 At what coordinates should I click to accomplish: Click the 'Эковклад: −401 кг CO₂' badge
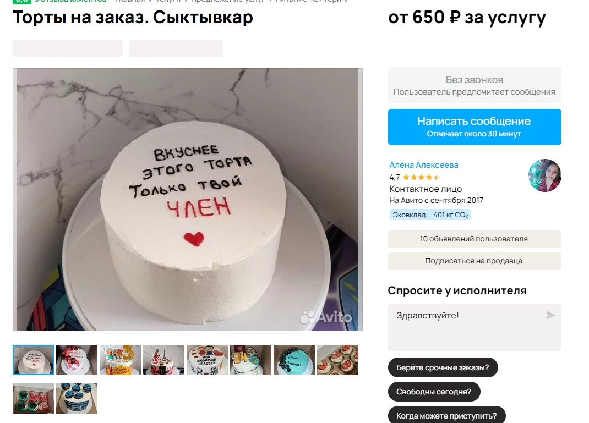(430, 215)
